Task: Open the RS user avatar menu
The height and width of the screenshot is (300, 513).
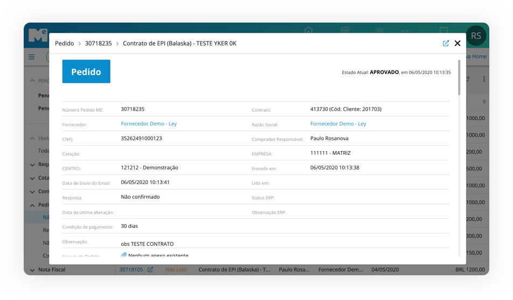Action: (x=476, y=35)
